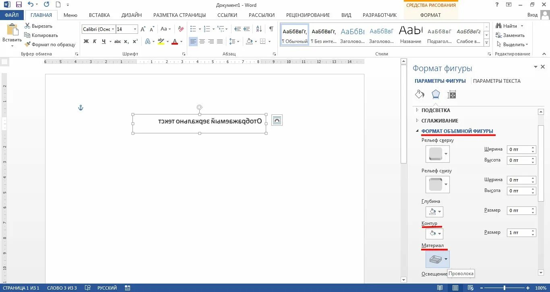This screenshot has height=292, width=550.
Task: Open Fill & Line (paint bucket) tab in pane
Action: click(420, 94)
